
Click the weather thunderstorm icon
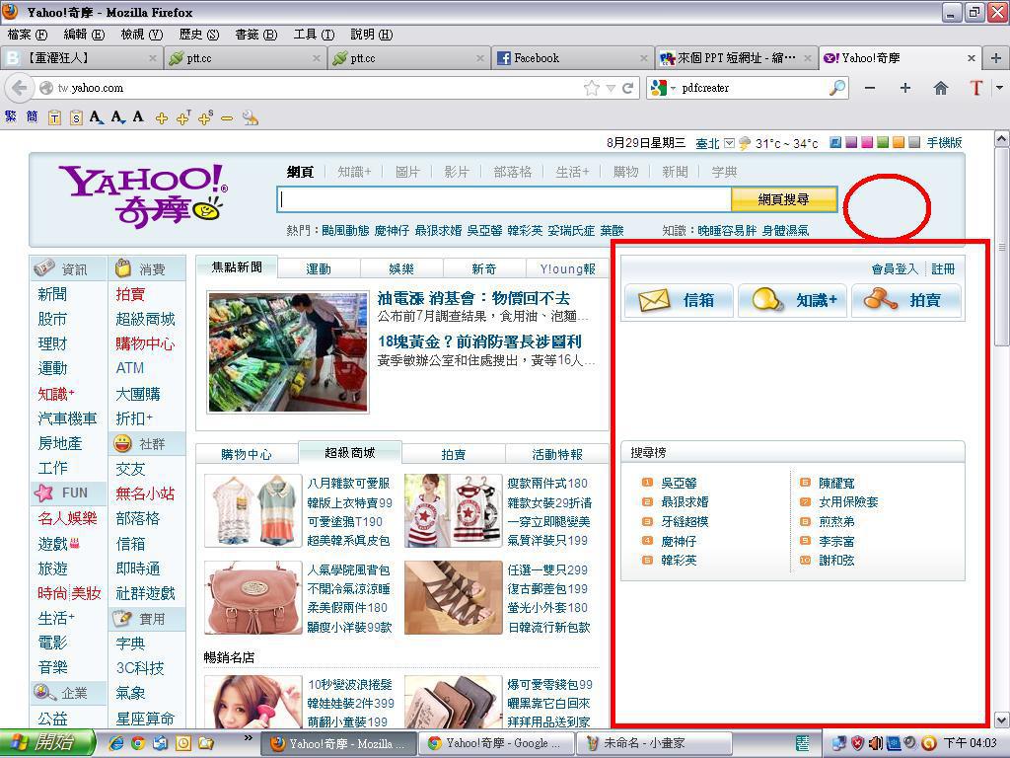pyautogui.click(x=745, y=143)
